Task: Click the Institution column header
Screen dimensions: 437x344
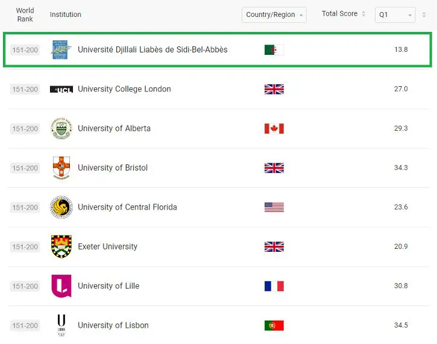Action: (66, 14)
